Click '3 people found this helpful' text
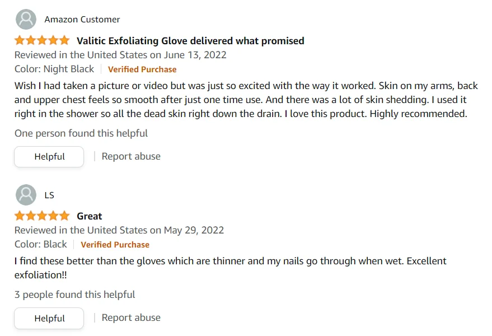This screenshot has width=492, height=336. click(75, 295)
